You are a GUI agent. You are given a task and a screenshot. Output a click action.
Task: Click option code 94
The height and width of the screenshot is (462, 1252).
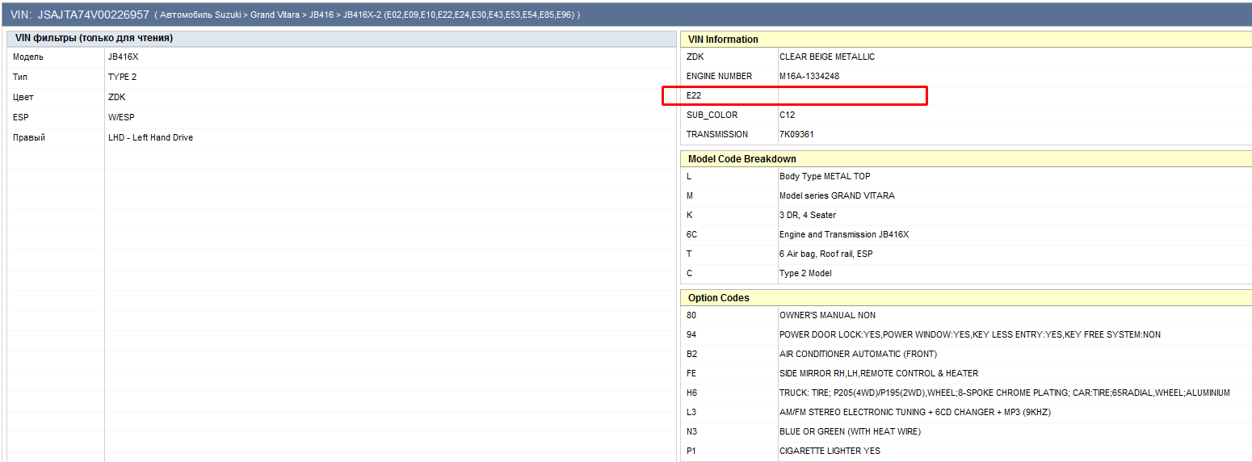691,335
